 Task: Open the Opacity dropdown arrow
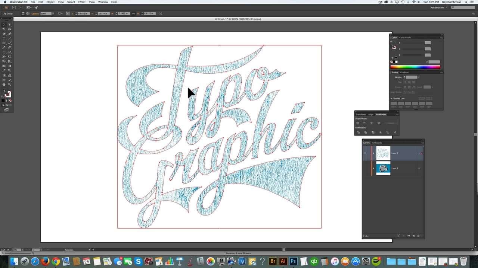pyautogui.click(x=53, y=13)
